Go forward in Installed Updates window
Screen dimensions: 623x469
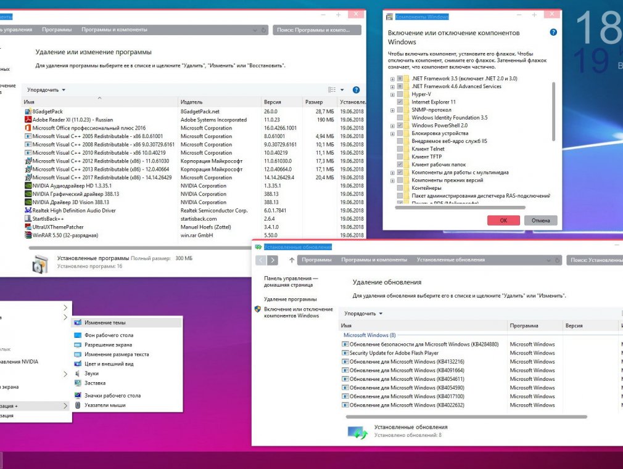click(x=273, y=260)
